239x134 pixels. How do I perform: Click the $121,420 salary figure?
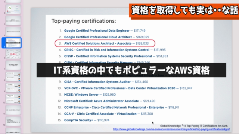[149, 101]
